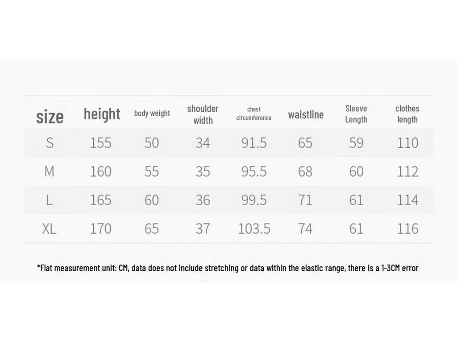This screenshot has height=342, width=457.
Task: Click the 91.5 chest value
Action: click(254, 143)
